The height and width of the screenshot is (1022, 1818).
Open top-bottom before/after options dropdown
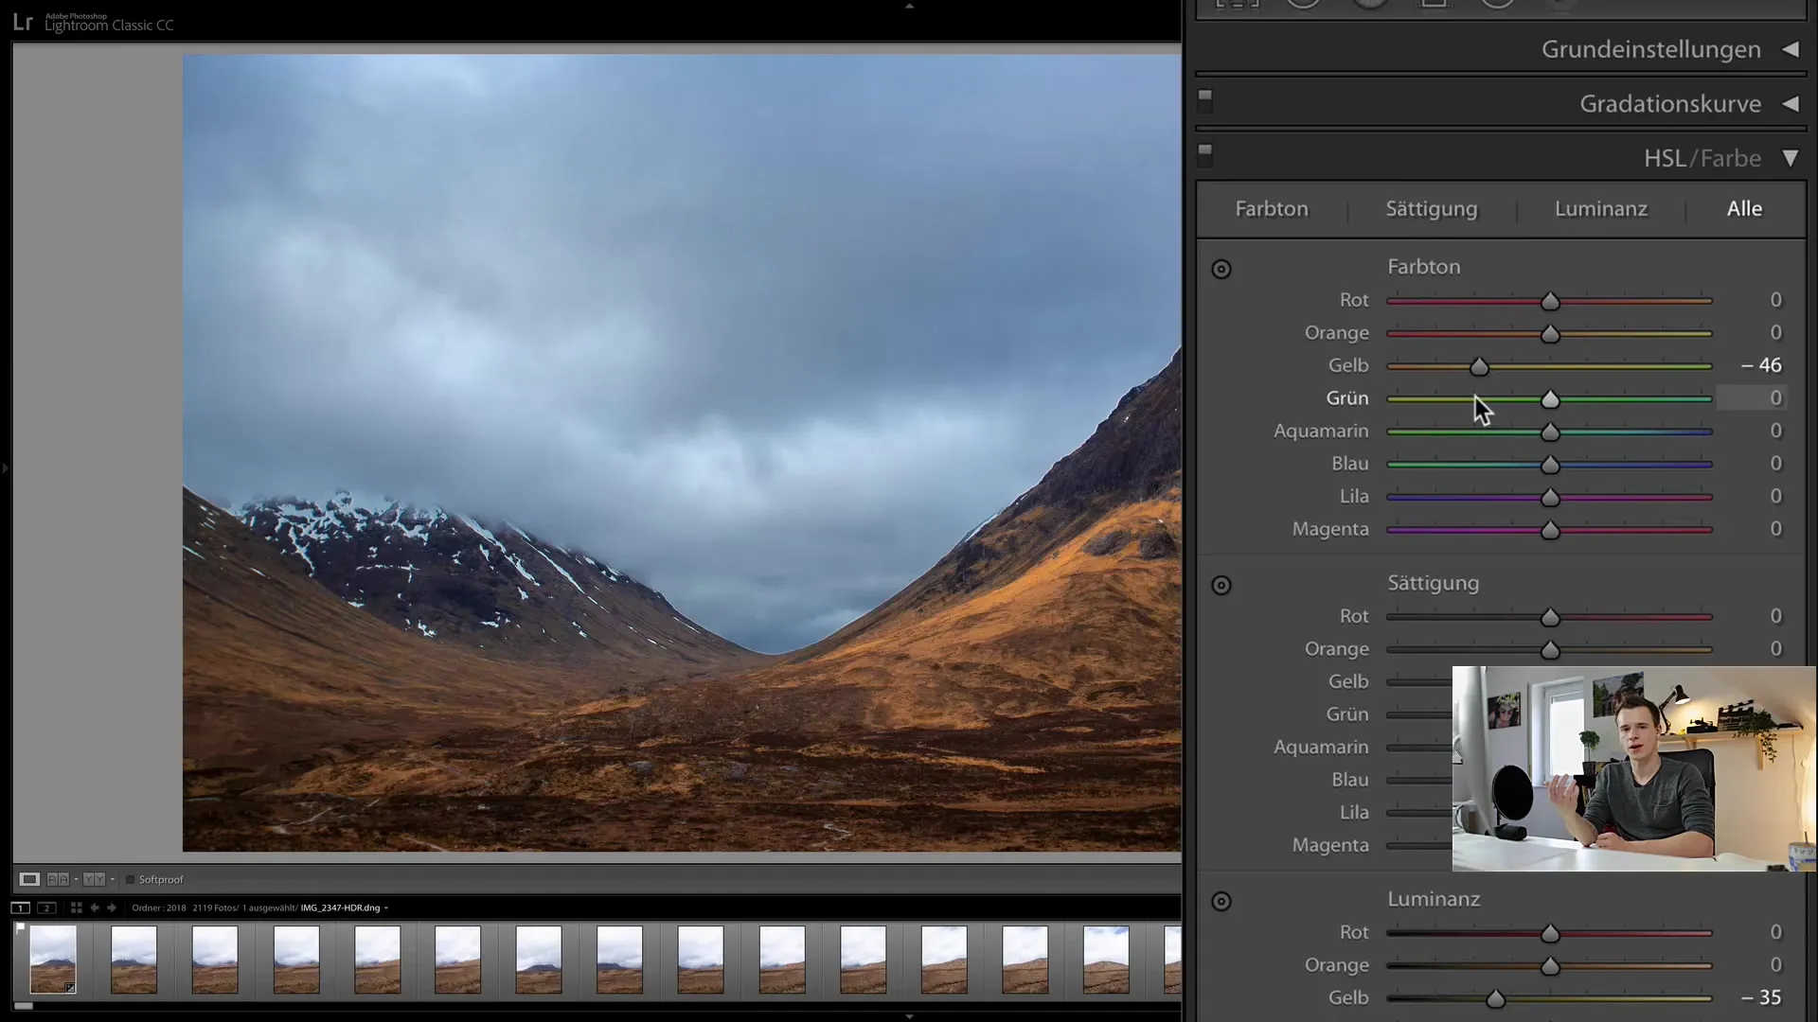point(112,879)
